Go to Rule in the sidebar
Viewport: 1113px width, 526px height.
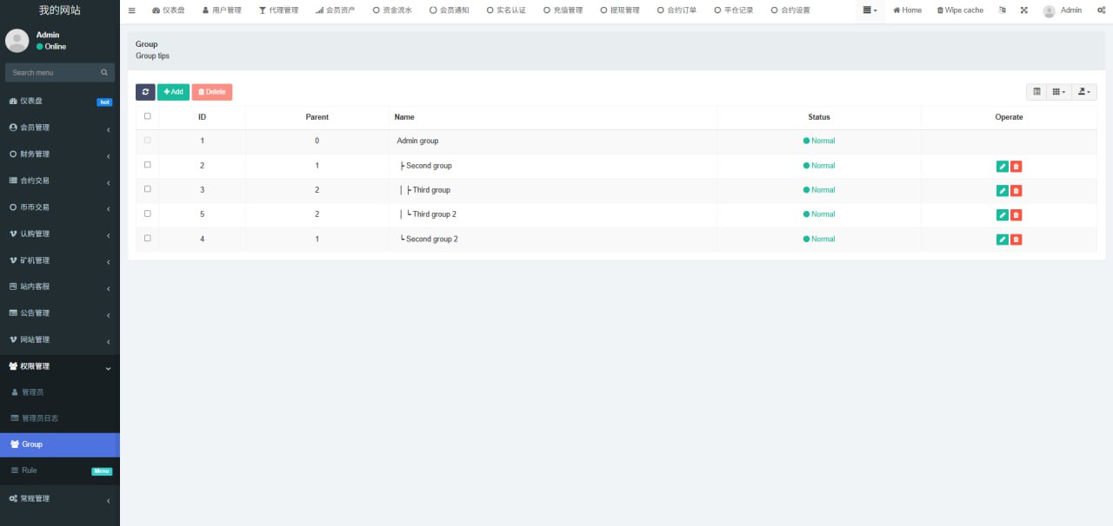coord(30,470)
